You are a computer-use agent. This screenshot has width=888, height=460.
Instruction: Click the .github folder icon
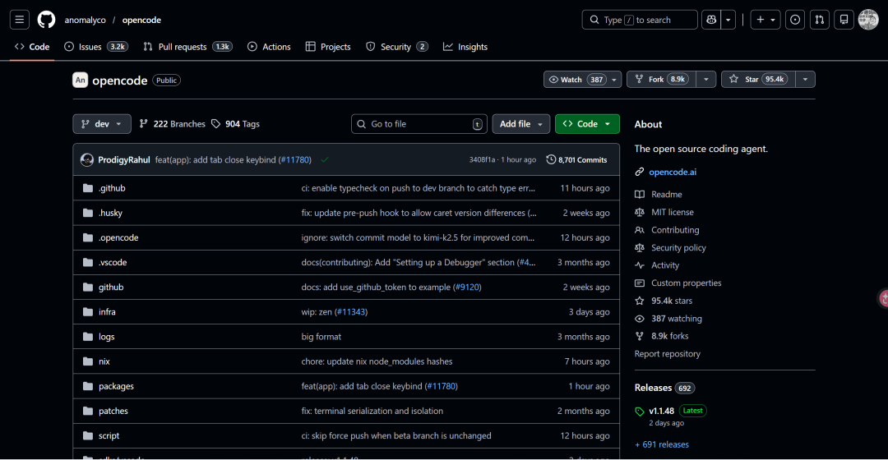[x=88, y=188]
